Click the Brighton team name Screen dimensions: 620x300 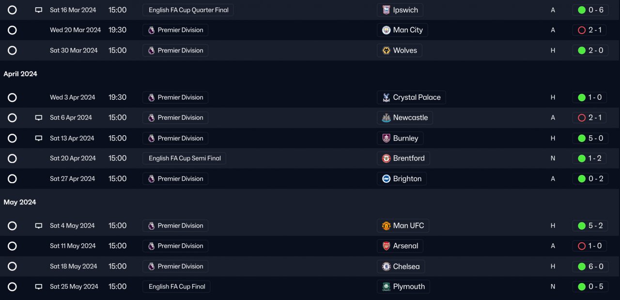[407, 179]
